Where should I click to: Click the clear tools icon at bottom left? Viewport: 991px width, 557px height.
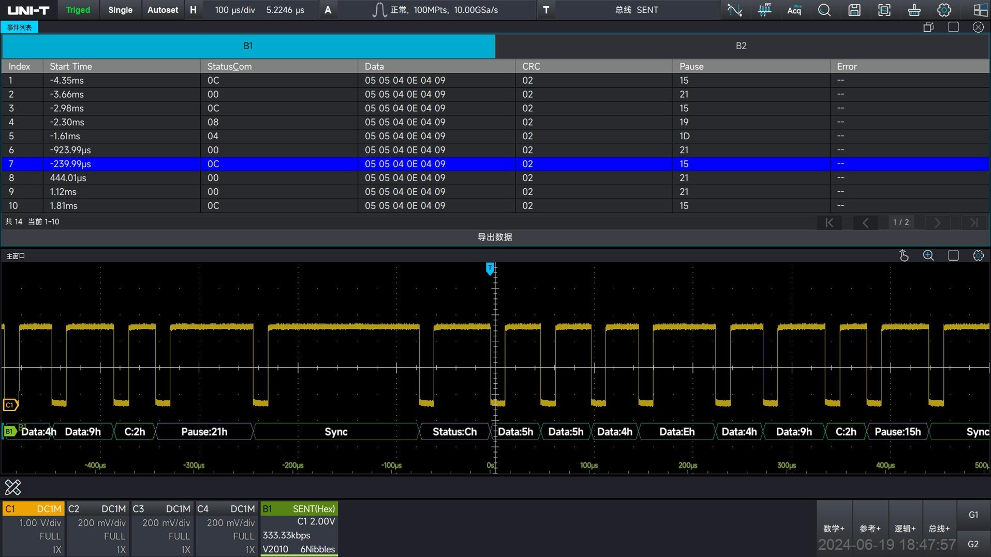point(13,487)
